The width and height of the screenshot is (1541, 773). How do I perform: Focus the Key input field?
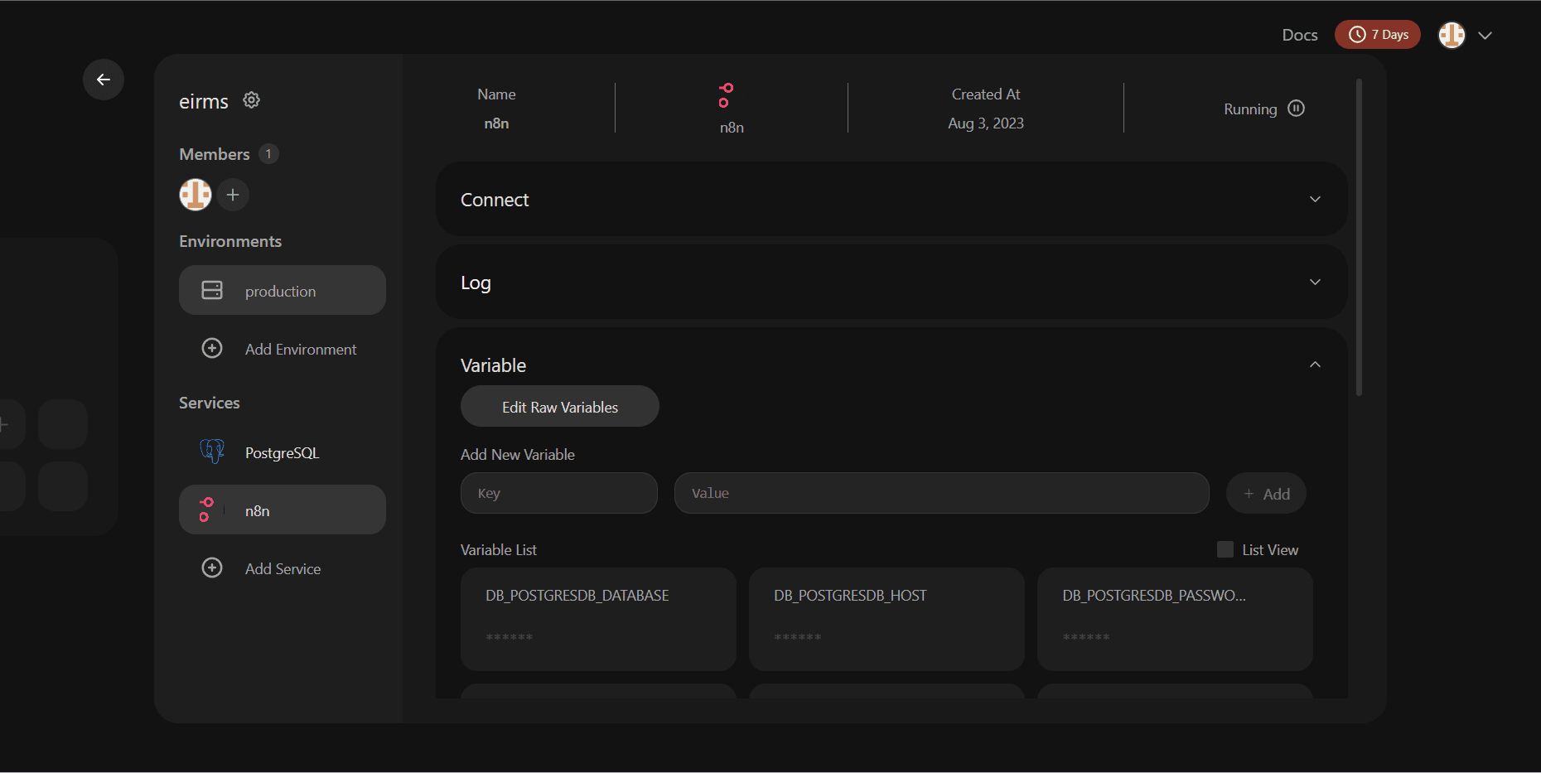[x=559, y=493]
